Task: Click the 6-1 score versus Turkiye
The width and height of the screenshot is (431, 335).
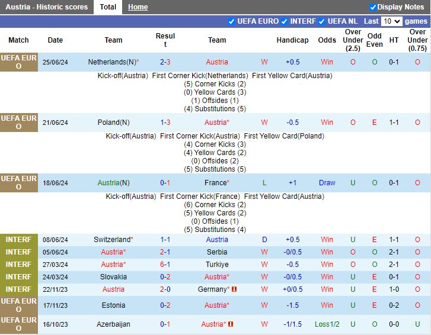Action: [x=165, y=265]
